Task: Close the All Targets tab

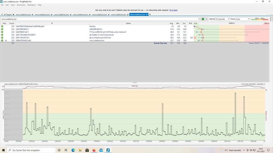Action: (13, 14)
